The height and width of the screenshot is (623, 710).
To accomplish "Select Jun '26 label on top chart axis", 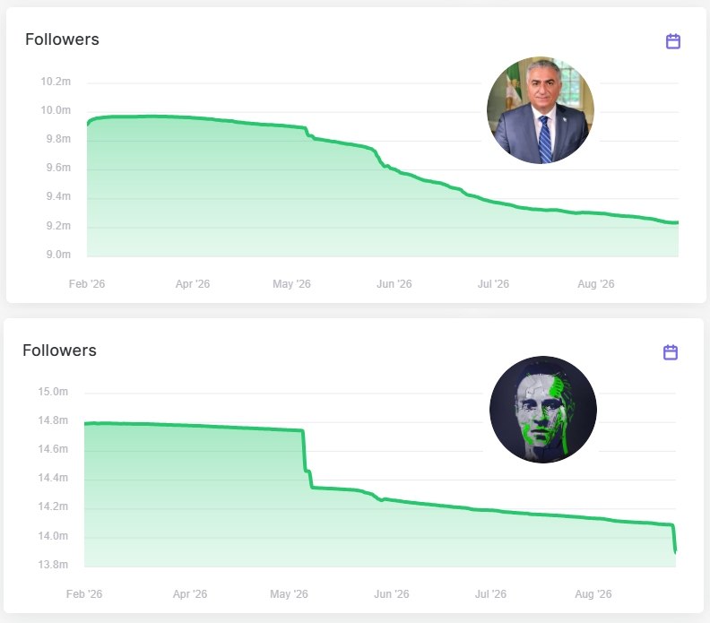I will 394,284.
